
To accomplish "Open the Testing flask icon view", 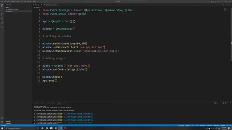I will tap(2, 27).
